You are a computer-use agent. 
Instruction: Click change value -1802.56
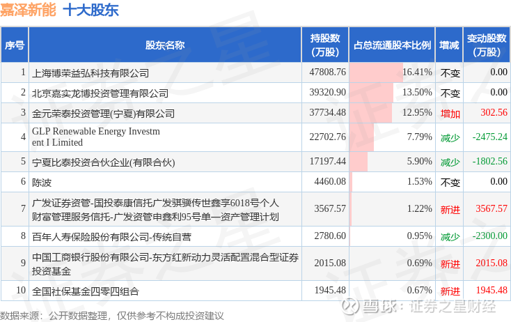pos(490,161)
